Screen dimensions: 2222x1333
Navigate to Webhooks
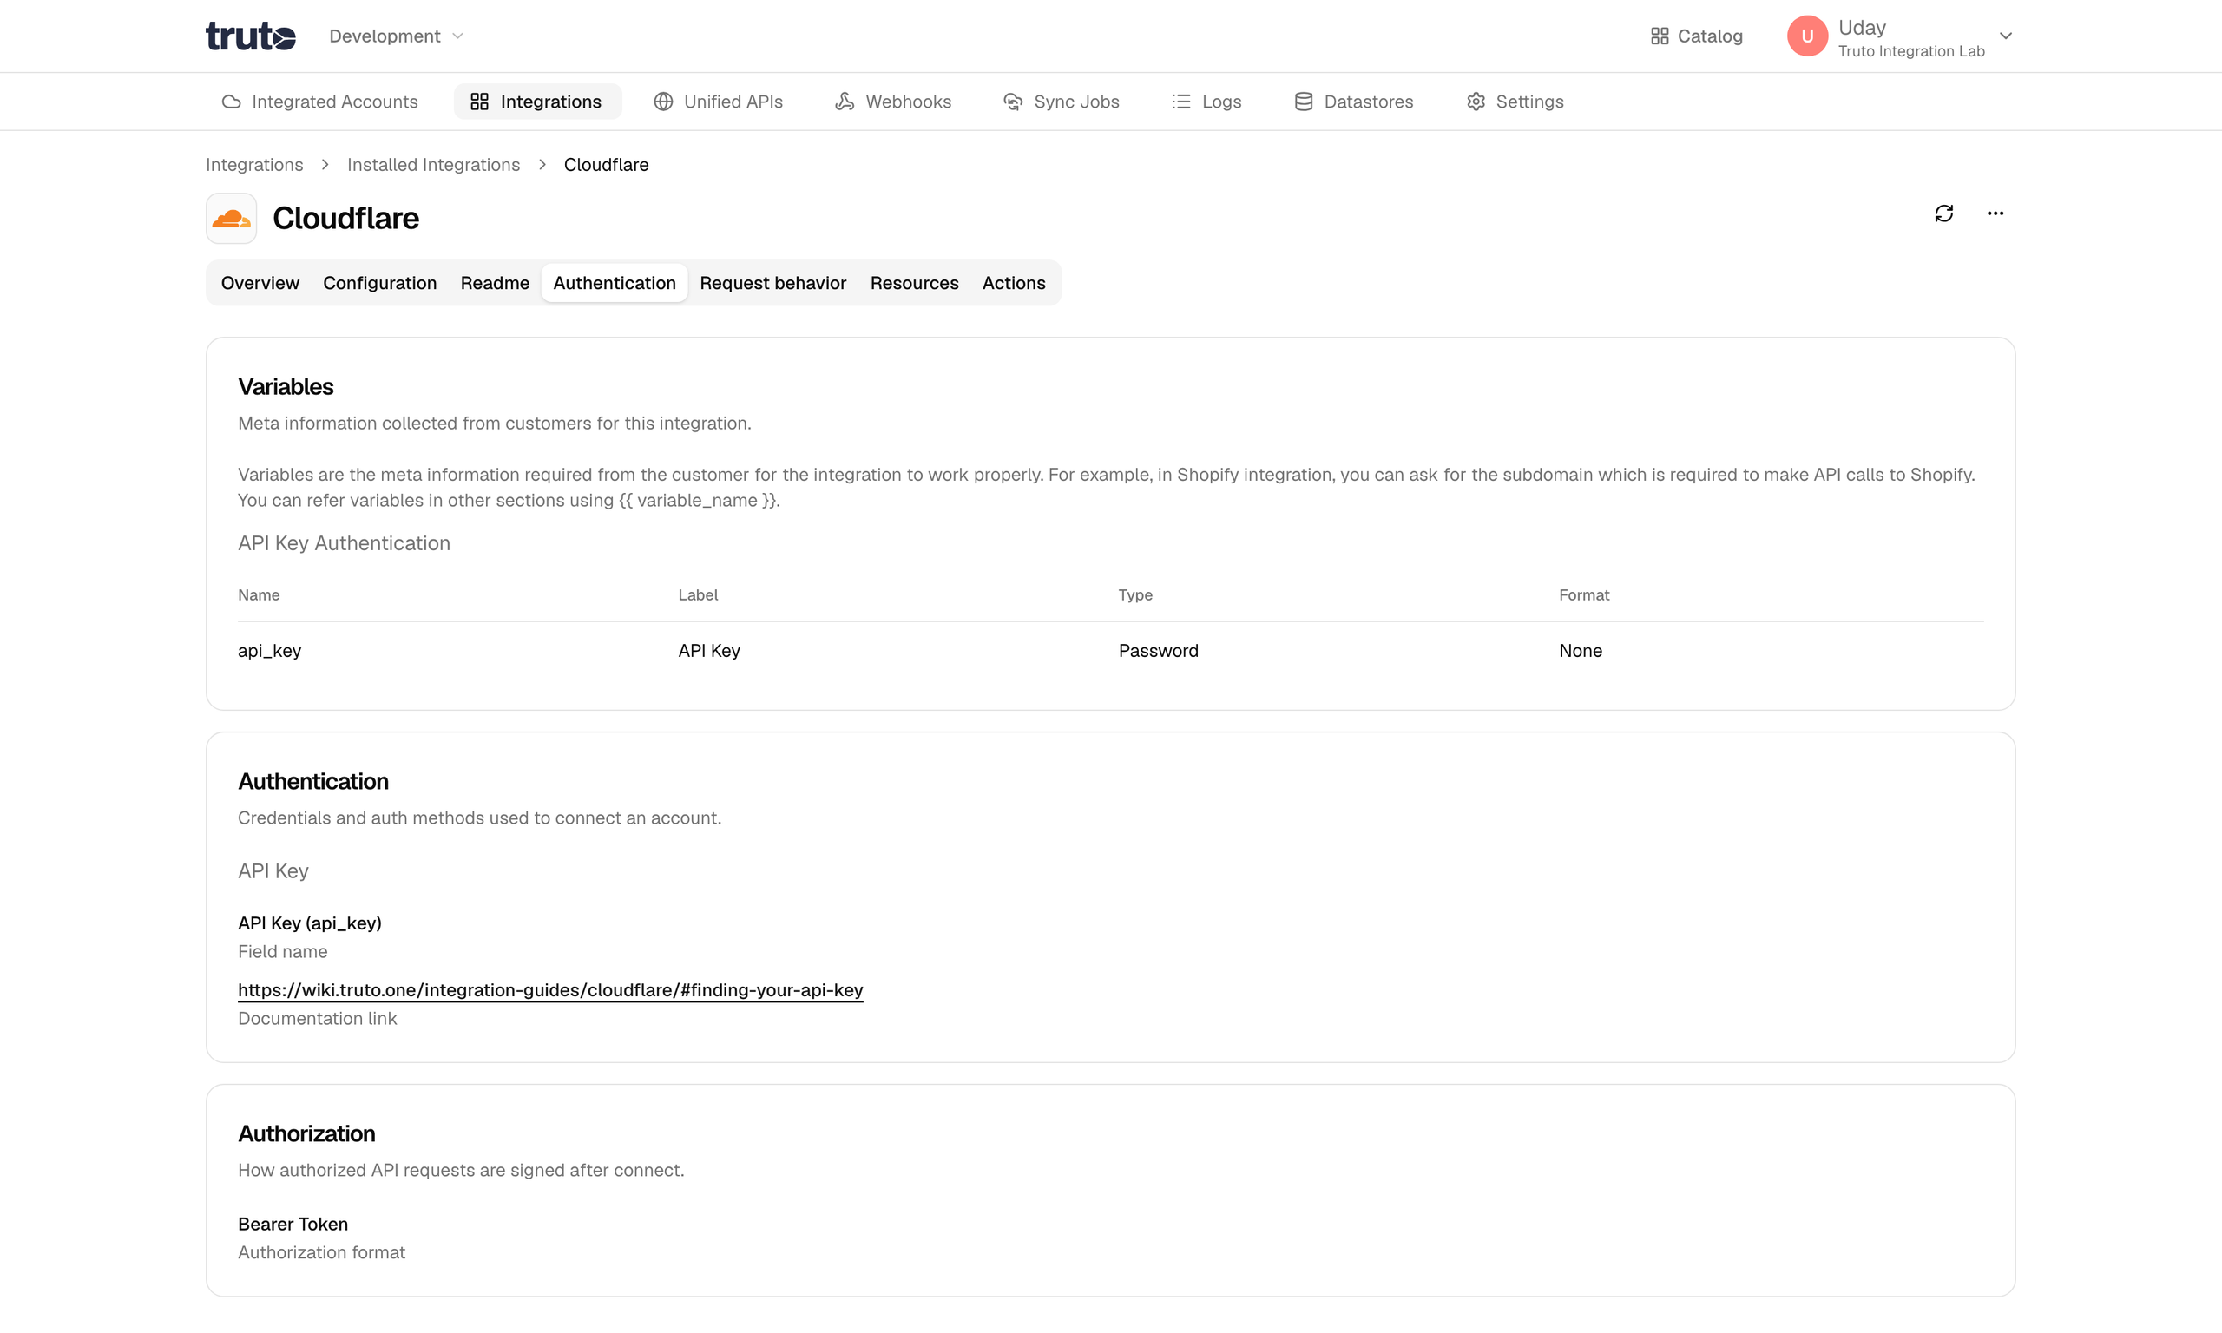point(893,102)
